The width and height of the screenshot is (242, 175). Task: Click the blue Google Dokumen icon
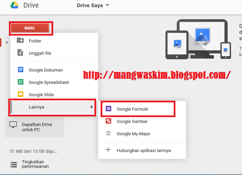tap(21, 70)
